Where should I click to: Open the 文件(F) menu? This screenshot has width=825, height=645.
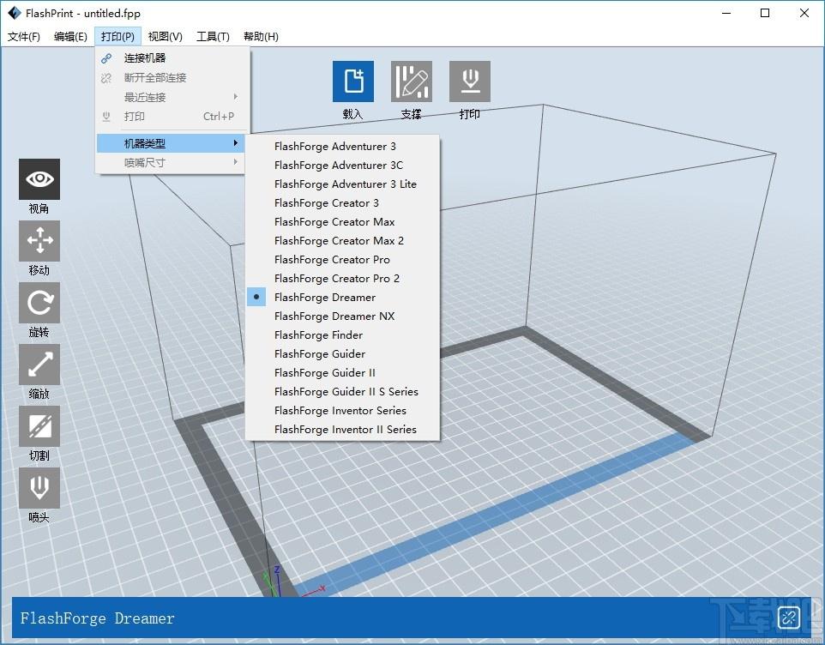[24, 36]
